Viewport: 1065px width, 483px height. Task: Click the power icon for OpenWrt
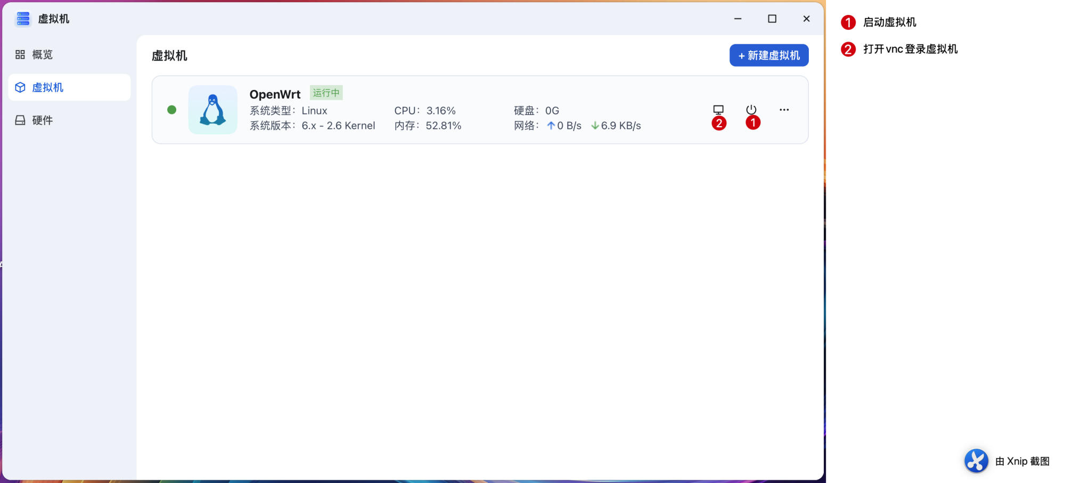pos(751,110)
